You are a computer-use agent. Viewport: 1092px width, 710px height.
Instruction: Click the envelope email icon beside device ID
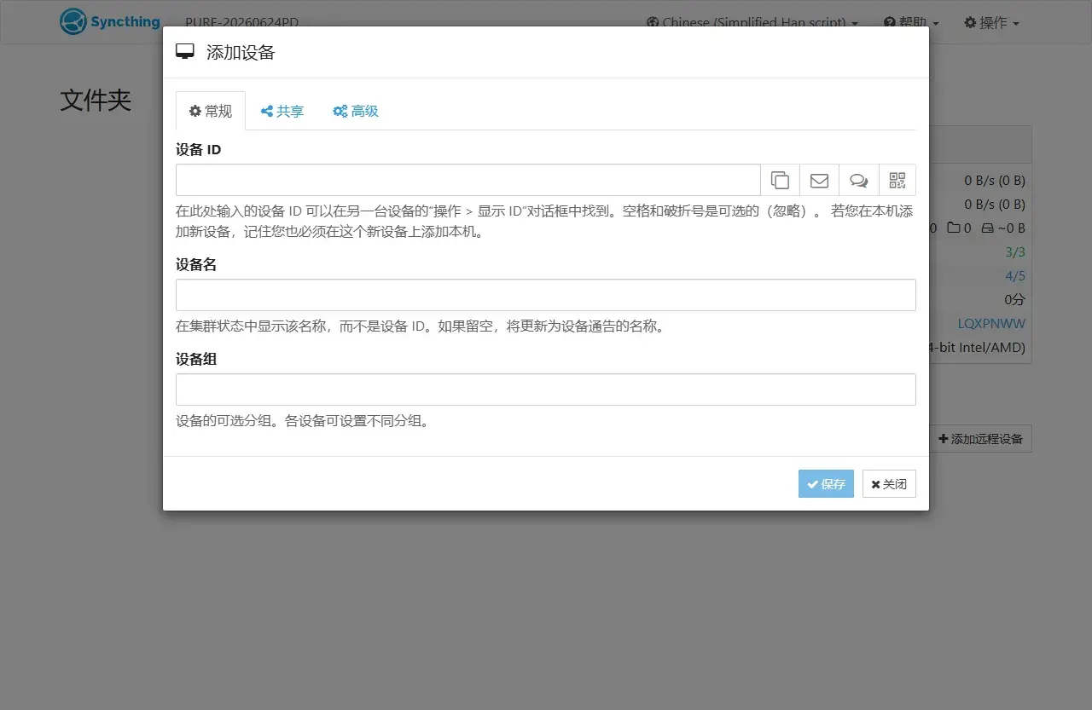click(819, 180)
